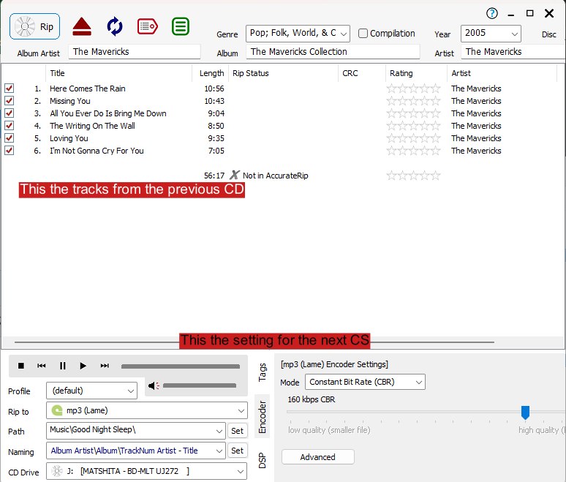The height and width of the screenshot is (482, 566).
Task: Pause the CD playback
Action: pos(63,366)
